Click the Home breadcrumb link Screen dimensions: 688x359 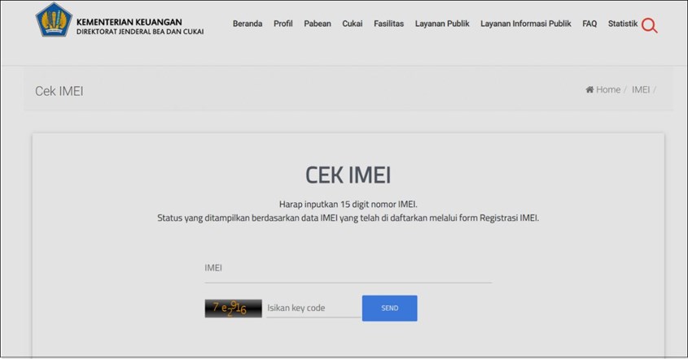tap(608, 89)
